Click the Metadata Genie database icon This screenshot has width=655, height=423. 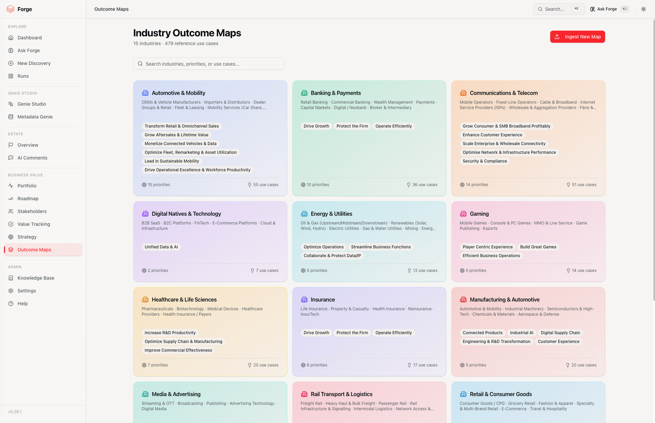(11, 117)
